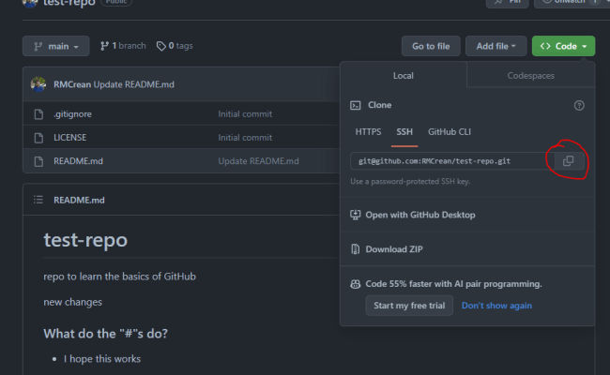Image resolution: width=610 pixels, height=375 pixels.
Task: Click the Go to file button
Action: click(x=431, y=46)
